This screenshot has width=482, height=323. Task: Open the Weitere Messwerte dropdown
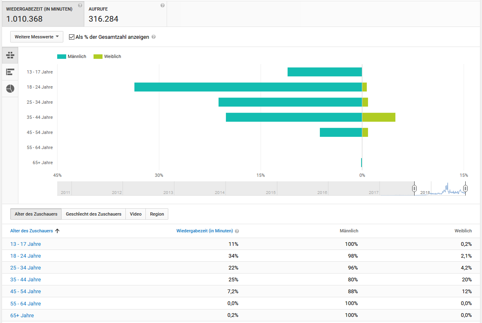coord(37,37)
